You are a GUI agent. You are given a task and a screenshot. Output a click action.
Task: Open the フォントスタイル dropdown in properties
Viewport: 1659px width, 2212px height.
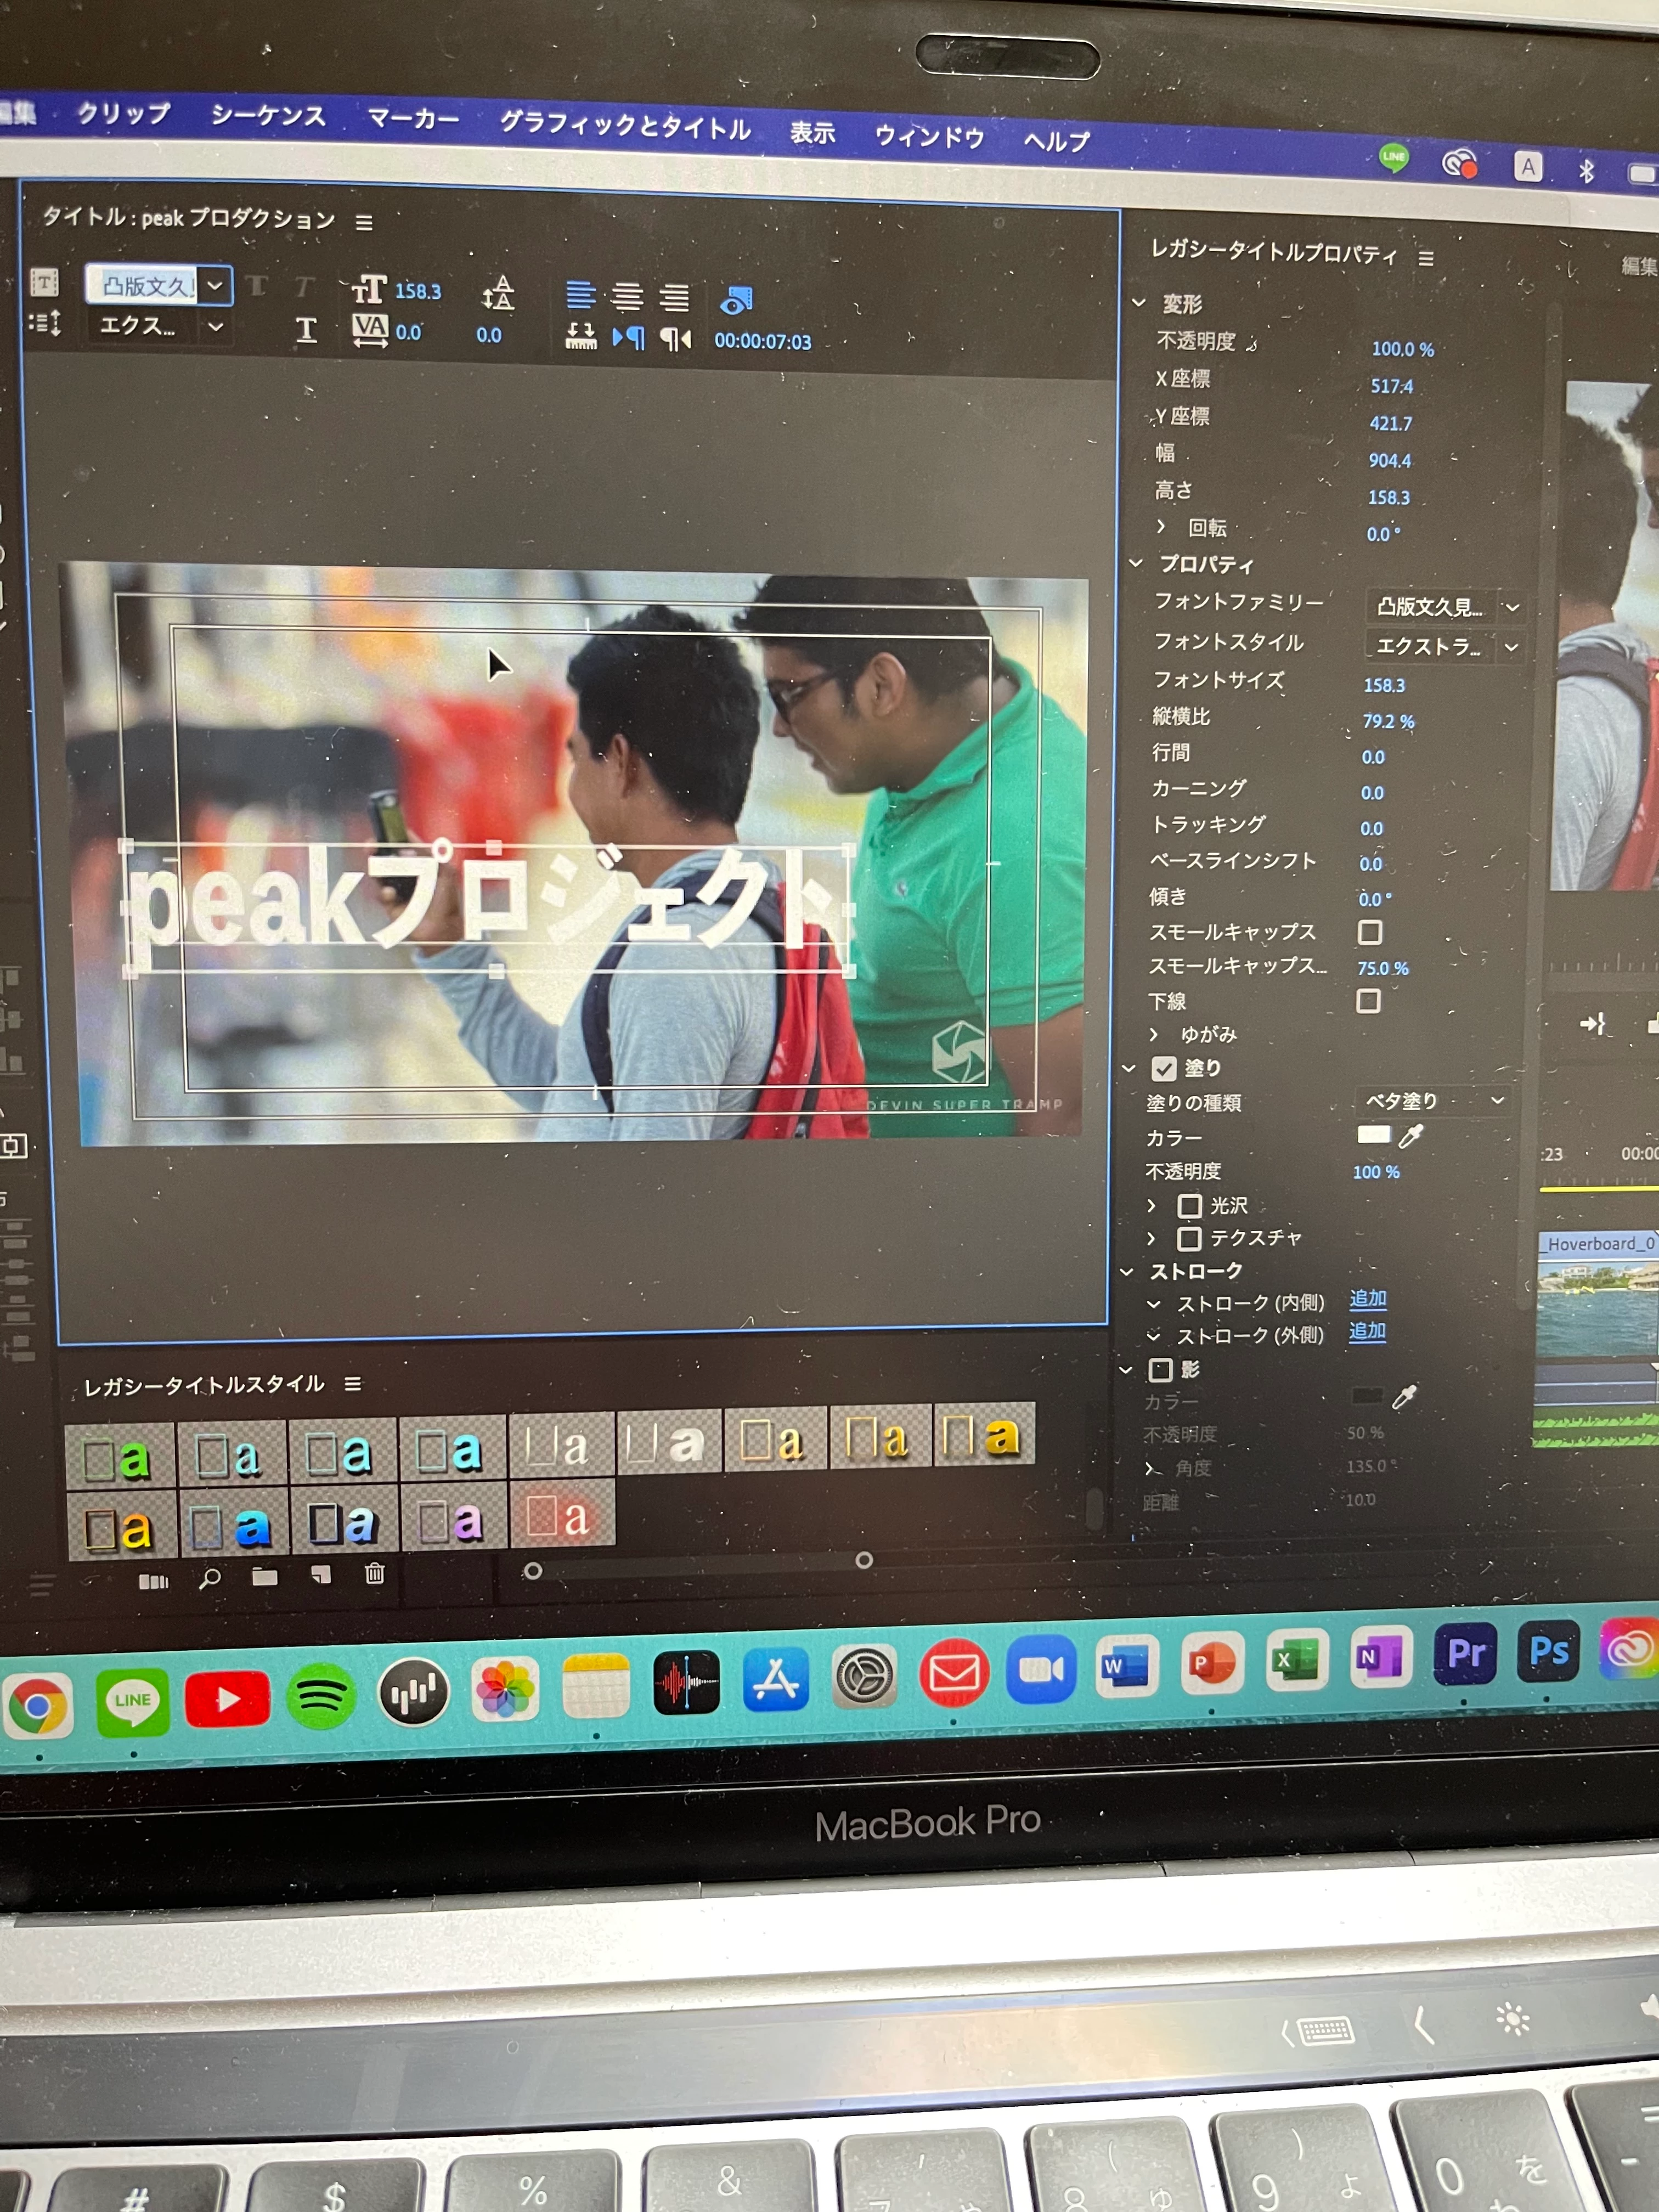coord(1444,647)
